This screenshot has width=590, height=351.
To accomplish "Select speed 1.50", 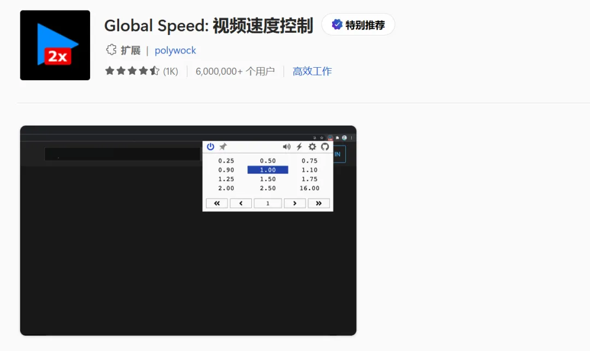I will [268, 179].
